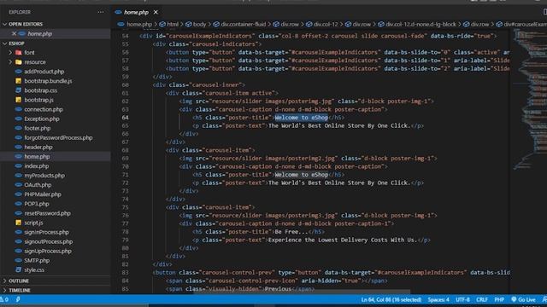The width and height of the screenshot is (547, 307).
Task: Change end of line CRLF
Action: click(x=482, y=299)
